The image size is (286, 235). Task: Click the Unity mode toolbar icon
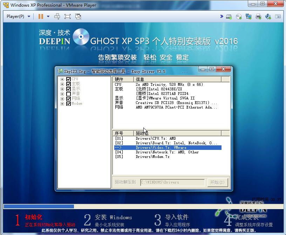(x=78, y=16)
